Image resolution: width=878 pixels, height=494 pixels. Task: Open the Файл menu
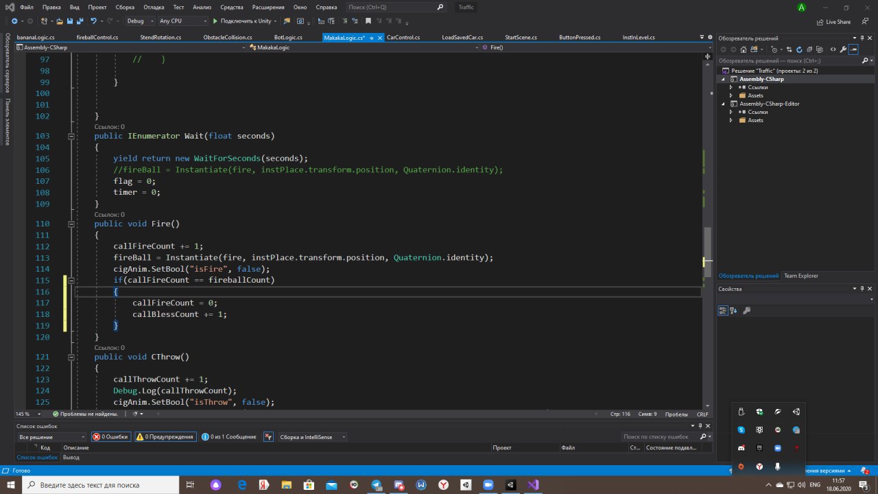(27, 8)
